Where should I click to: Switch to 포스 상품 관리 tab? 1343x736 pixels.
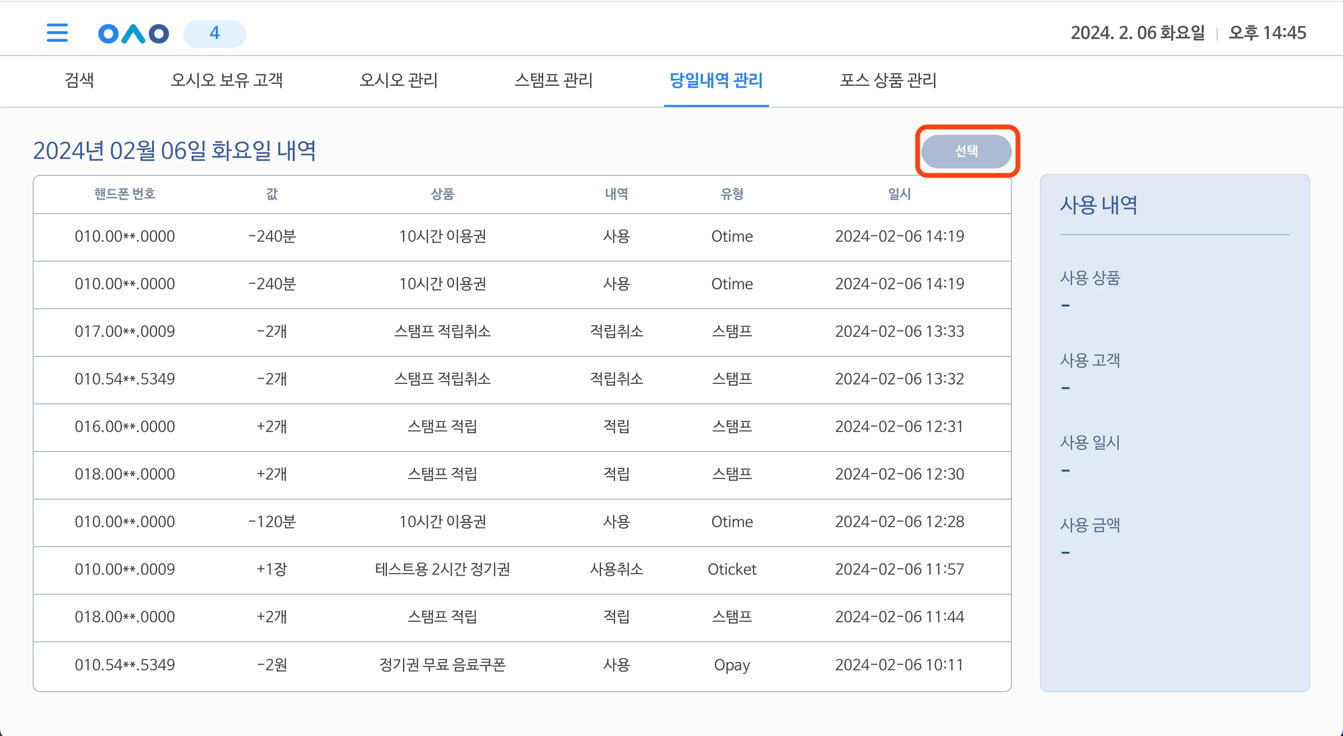[x=888, y=80]
